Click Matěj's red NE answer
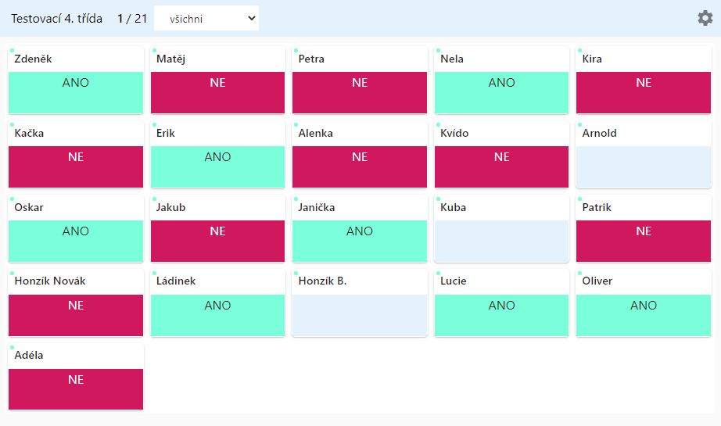This screenshot has width=721, height=426. tap(217, 92)
